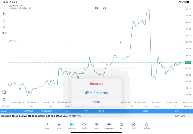
Task: Choose ปรับเปลี่ยนสถานะ in the popup menu
Action: click(96, 93)
